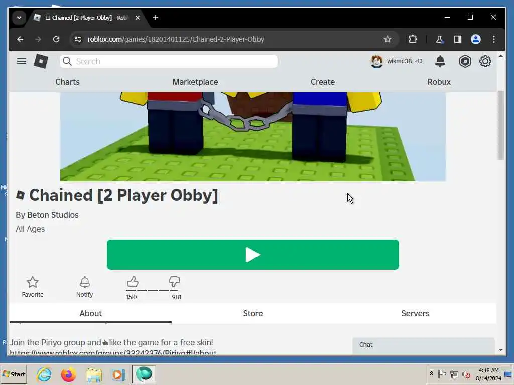Bookmark this page with the star
Viewport: 514px width, 385px height.
point(388,39)
